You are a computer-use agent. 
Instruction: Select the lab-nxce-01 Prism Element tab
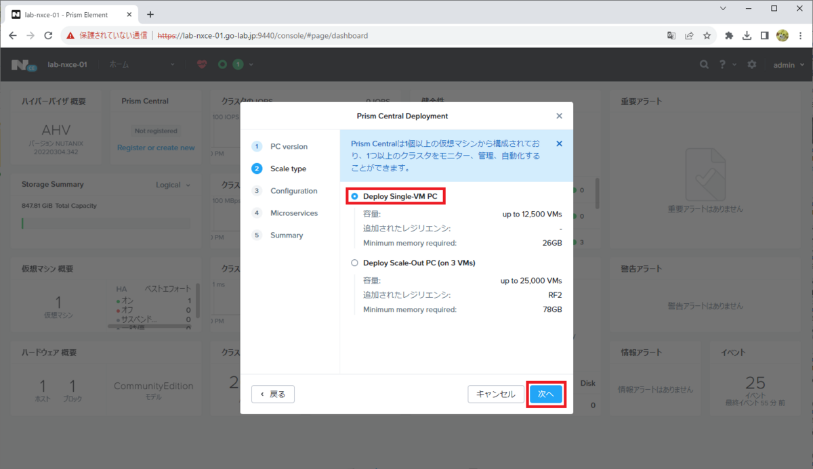[x=70, y=14]
